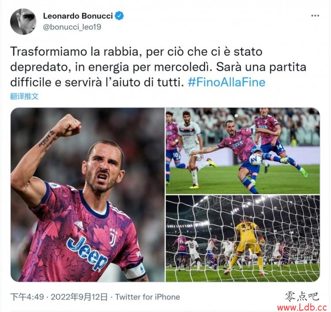Open the @bonucci_leo19 handle link
Viewport: 331px width, 312px height.
pyautogui.click(x=72, y=27)
